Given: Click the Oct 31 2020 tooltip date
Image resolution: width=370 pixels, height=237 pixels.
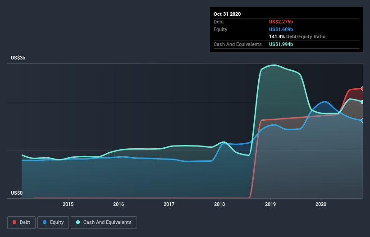Looking at the screenshot, I should tap(227, 14).
